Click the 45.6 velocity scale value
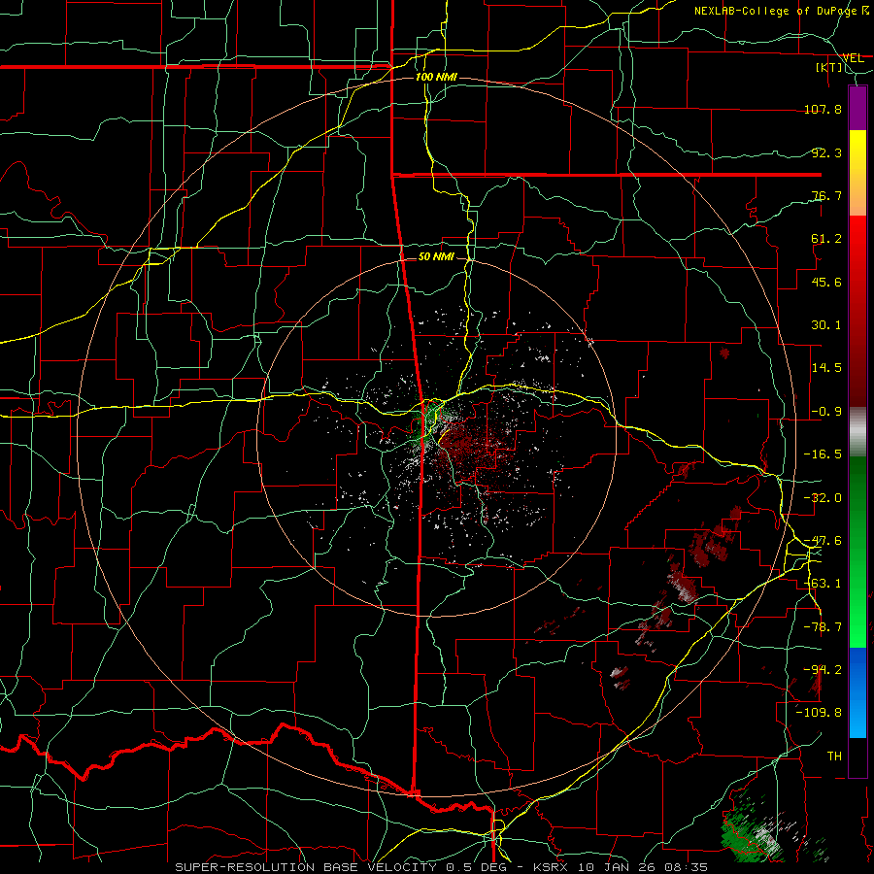The height and width of the screenshot is (874, 874). pyautogui.click(x=826, y=282)
